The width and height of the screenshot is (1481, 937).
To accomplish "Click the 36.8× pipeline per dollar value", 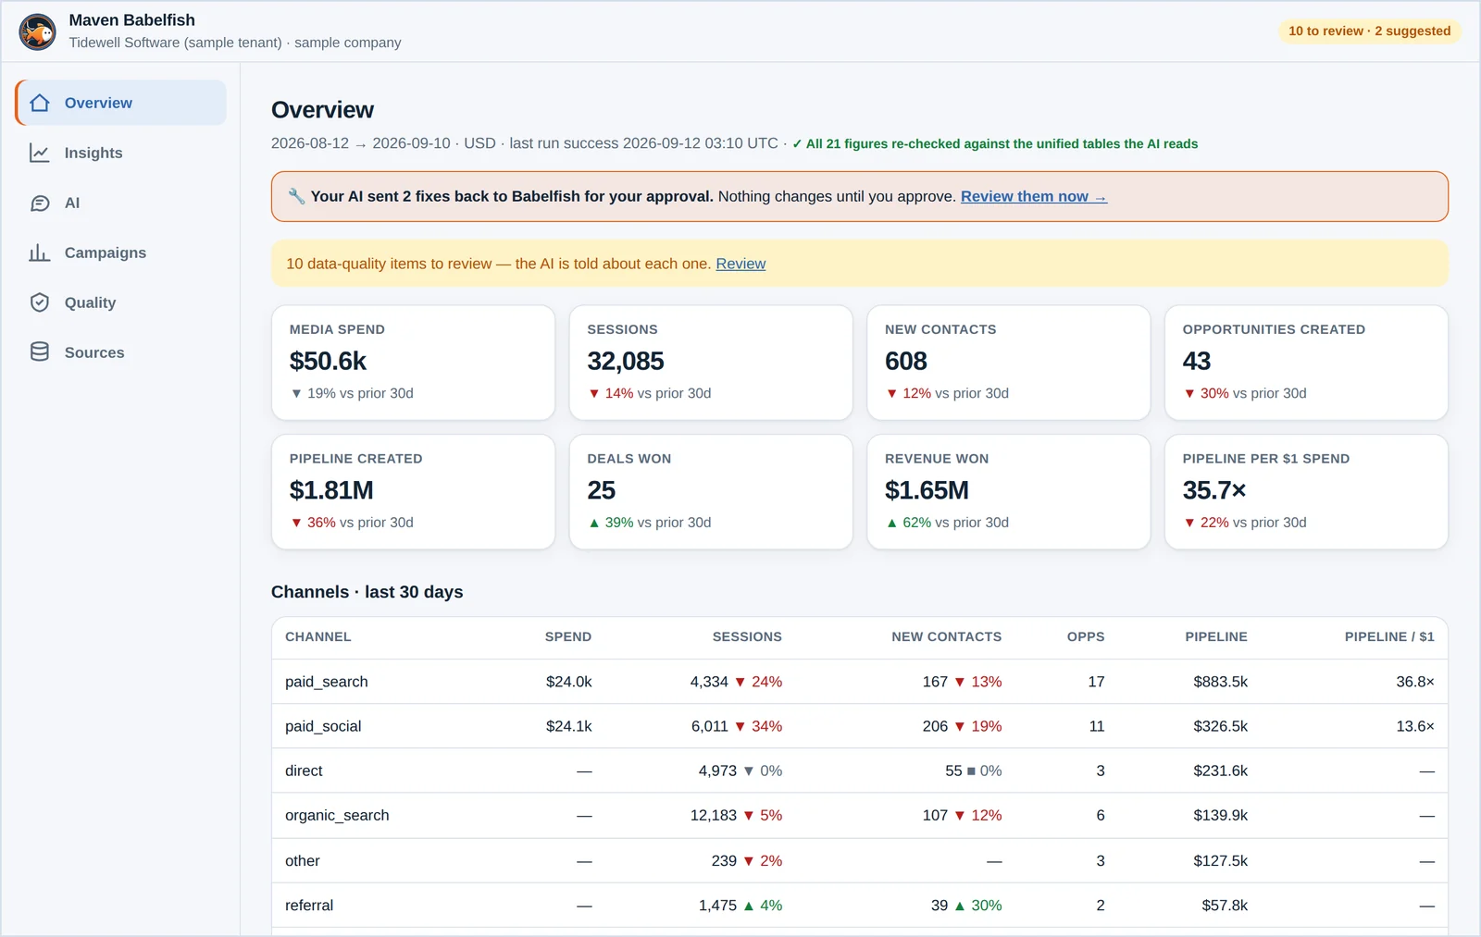I will click(x=1415, y=682).
